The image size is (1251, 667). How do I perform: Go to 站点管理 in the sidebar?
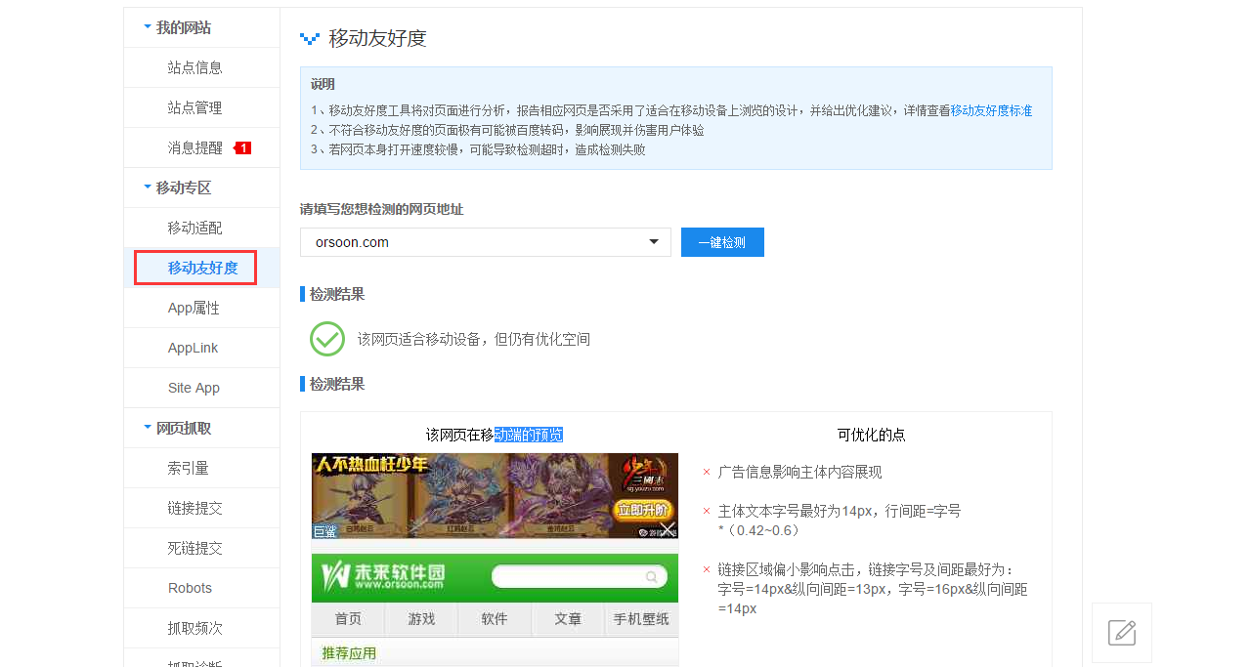[x=194, y=107]
